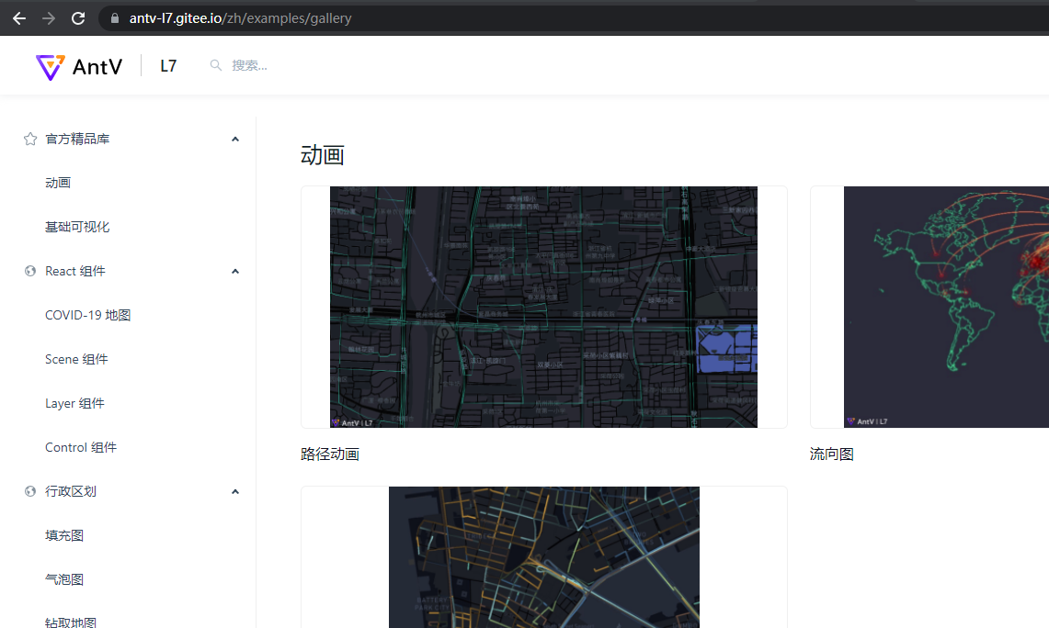
Task: Click the globe icon next to 行政区划
Action: [x=29, y=491]
